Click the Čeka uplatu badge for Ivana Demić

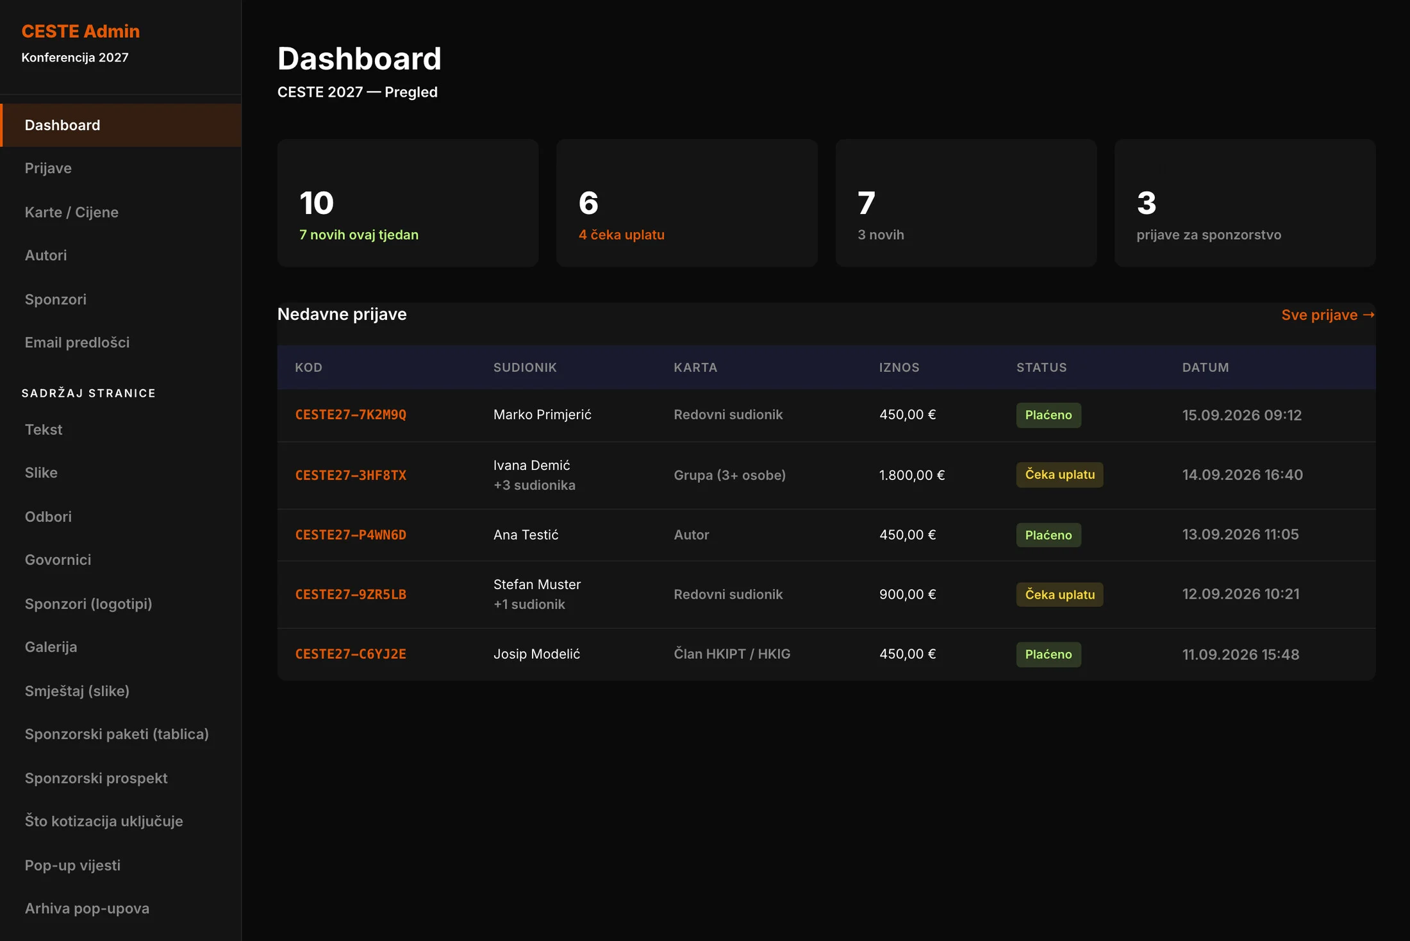(x=1059, y=475)
